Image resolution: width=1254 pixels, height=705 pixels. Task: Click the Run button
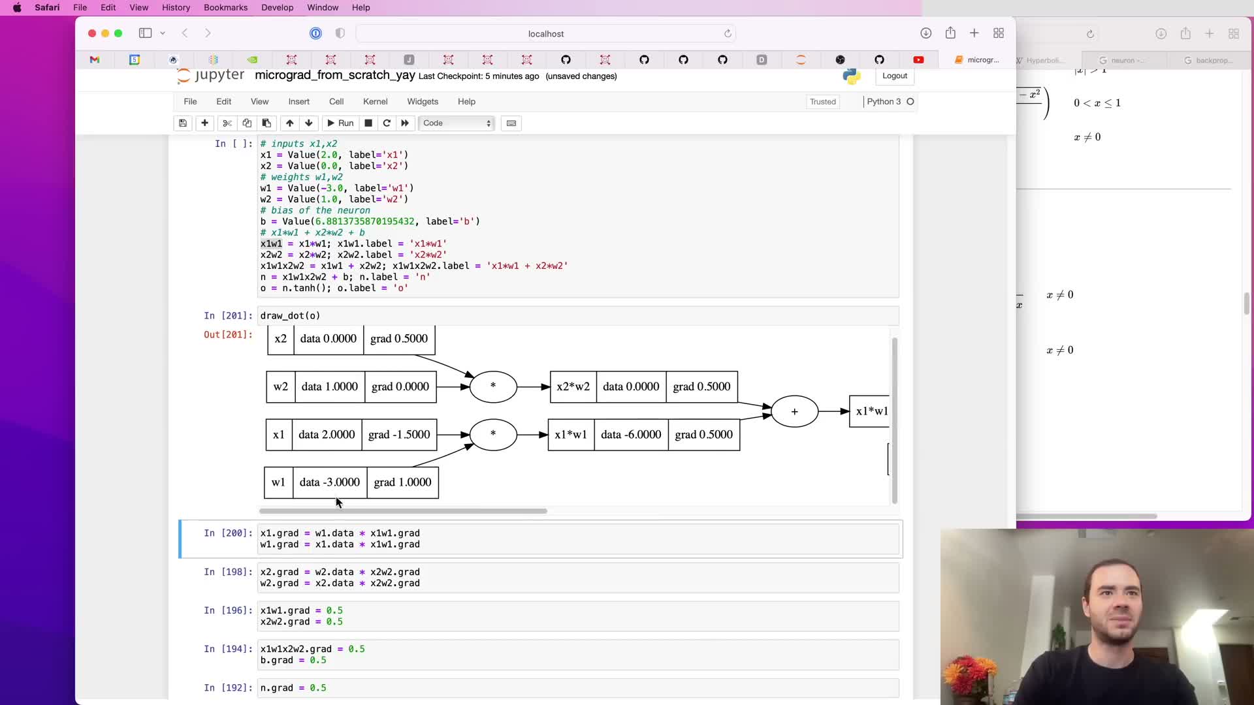340,123
